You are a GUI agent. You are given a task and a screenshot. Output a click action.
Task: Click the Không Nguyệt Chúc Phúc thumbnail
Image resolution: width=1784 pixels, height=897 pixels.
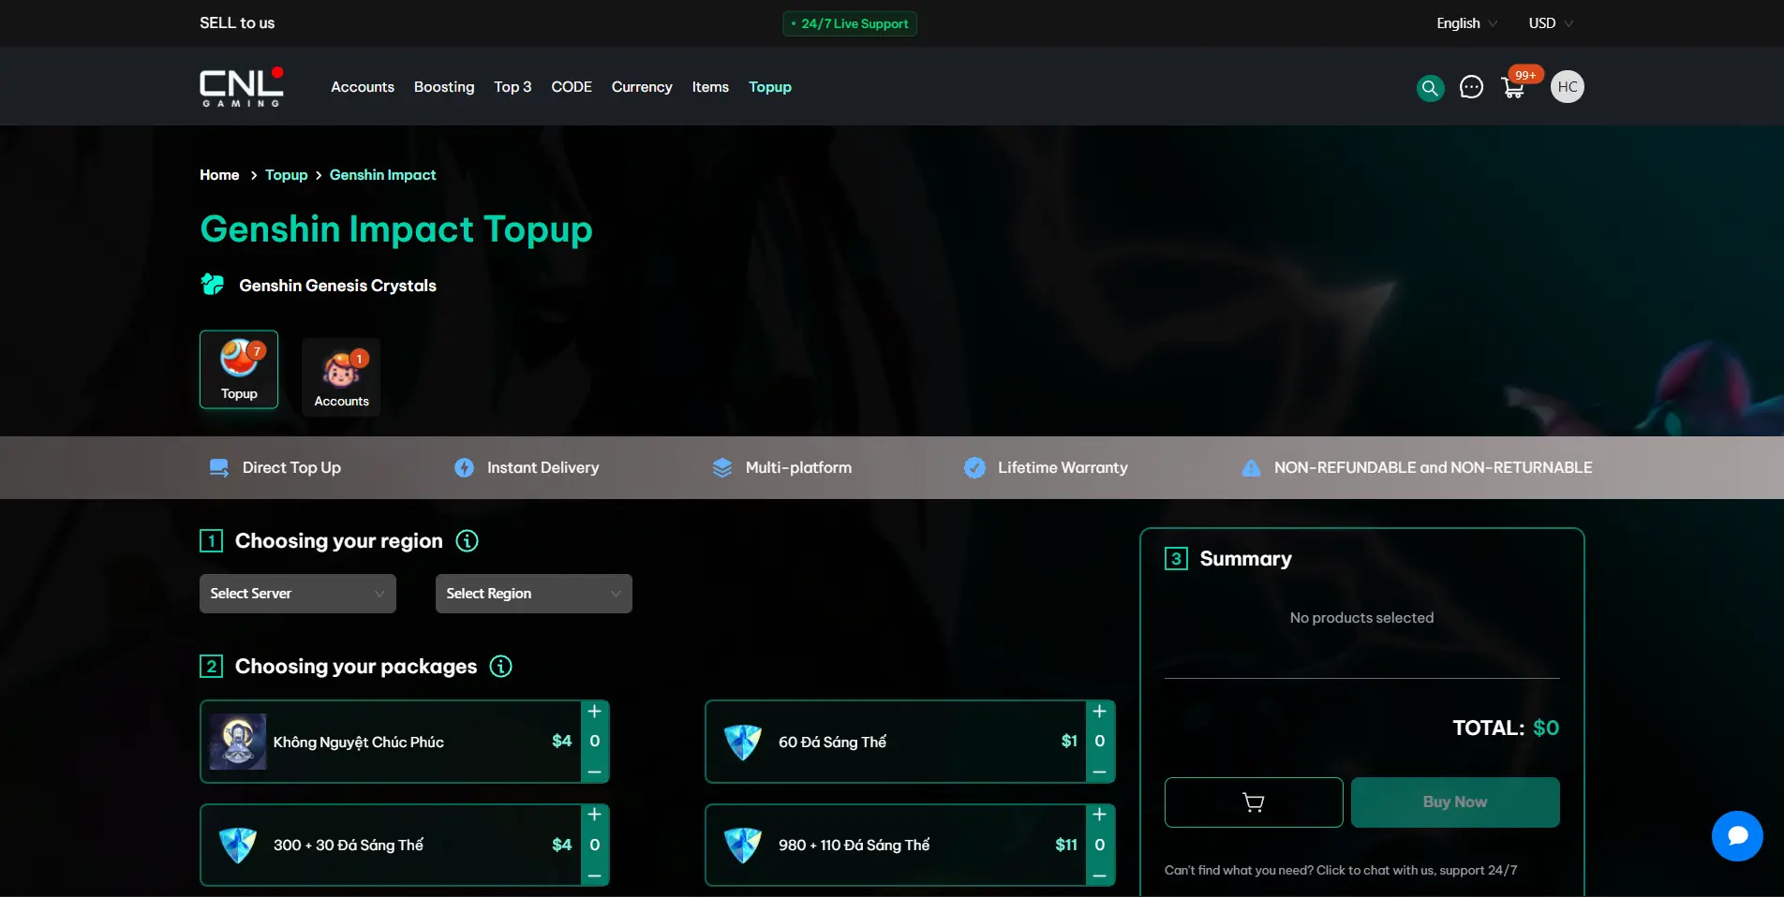click(238, 742)
